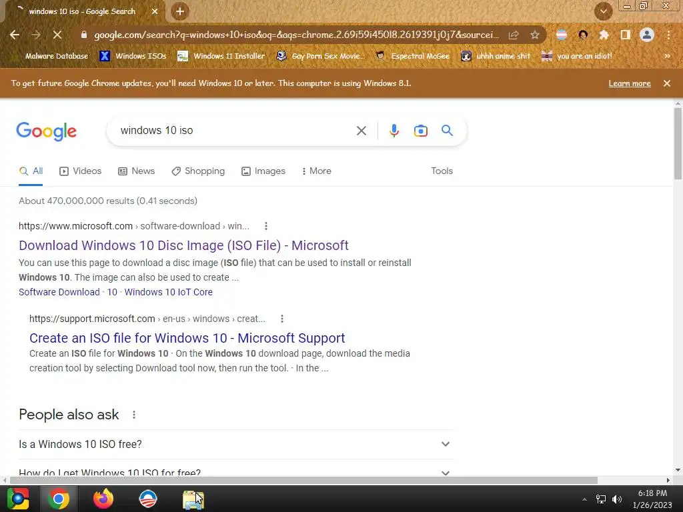Open the options menu for microsoft.com result
The image size is (683, 512).
265,226
